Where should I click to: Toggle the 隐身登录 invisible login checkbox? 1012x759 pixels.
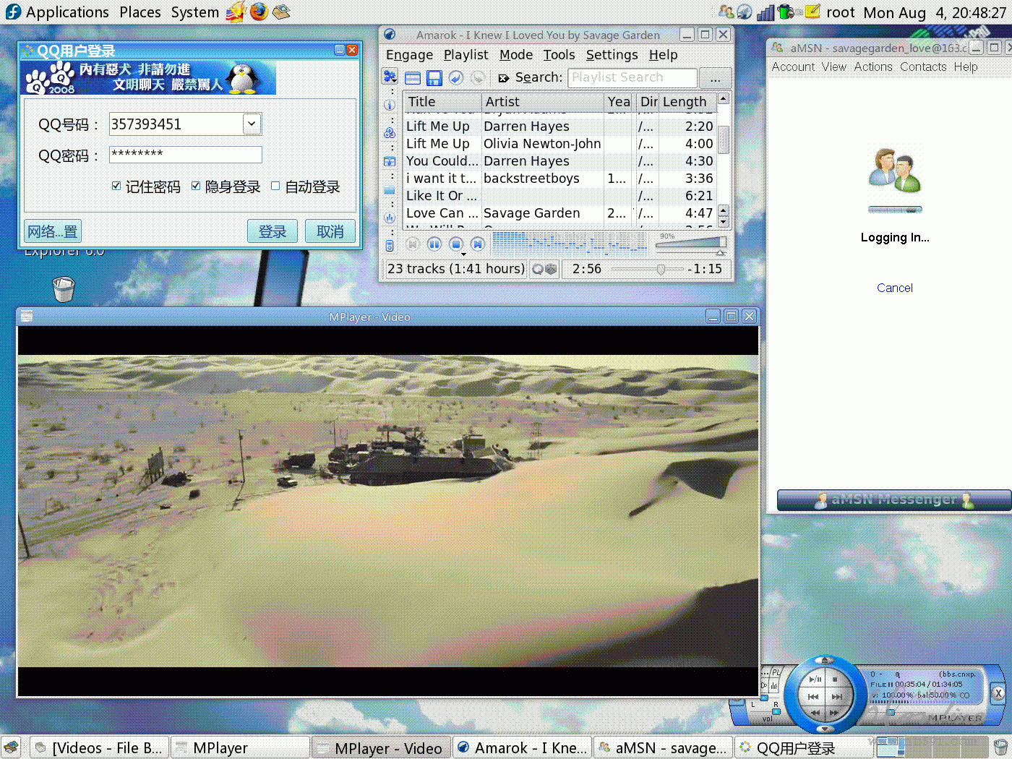196,186
